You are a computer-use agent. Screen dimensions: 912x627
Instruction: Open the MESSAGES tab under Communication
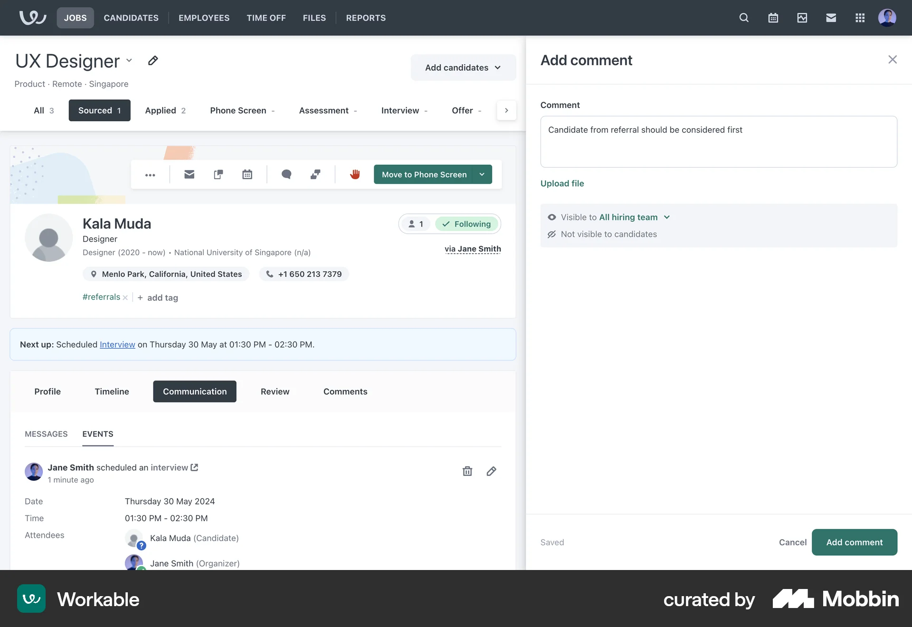46,434
